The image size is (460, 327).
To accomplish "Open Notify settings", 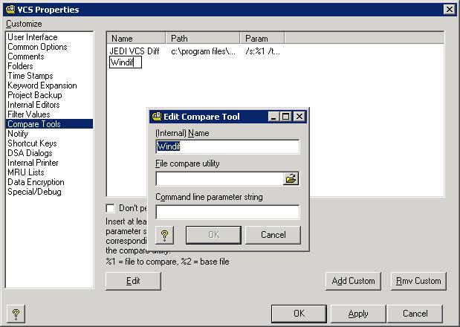I will (x=49, y=134).
